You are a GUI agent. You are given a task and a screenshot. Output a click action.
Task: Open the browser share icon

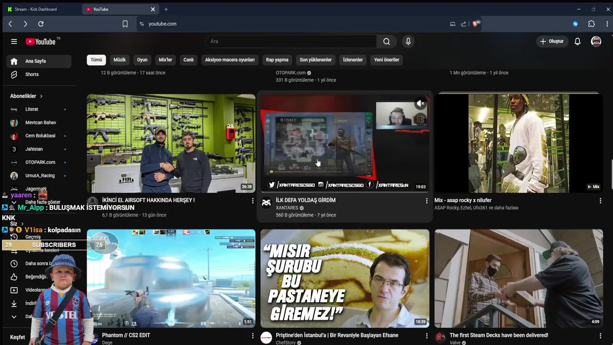click(463, 24)
